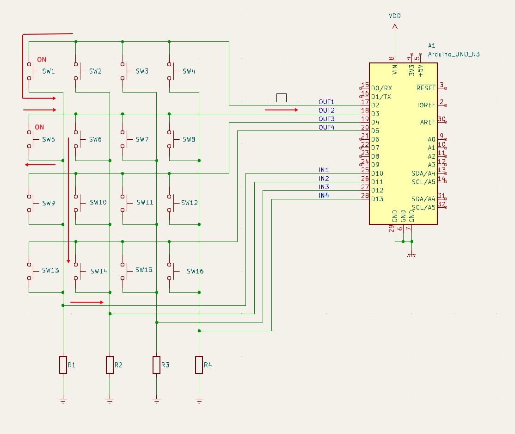Click the RESET pin label on Arduino
This screenshot has height=434, width=515.
click(425, 88)
